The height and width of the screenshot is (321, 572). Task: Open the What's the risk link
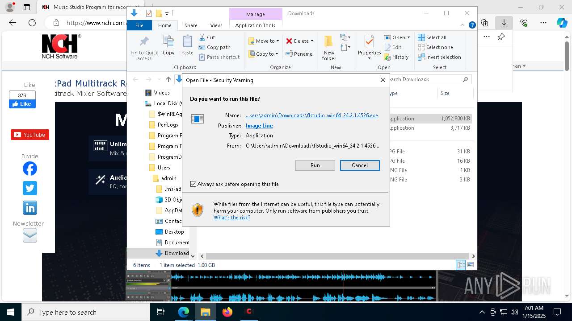(232, 218)
